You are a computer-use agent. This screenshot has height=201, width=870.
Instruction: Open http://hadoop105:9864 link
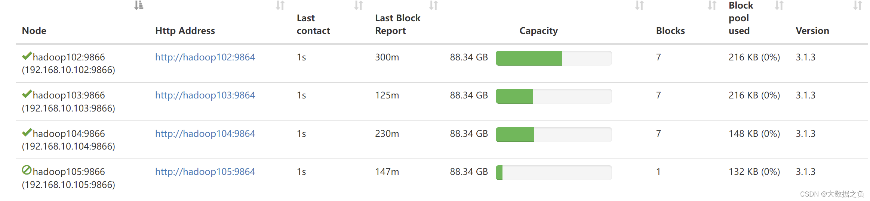205,172
